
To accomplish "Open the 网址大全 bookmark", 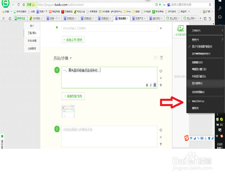I will coord(79,12).
